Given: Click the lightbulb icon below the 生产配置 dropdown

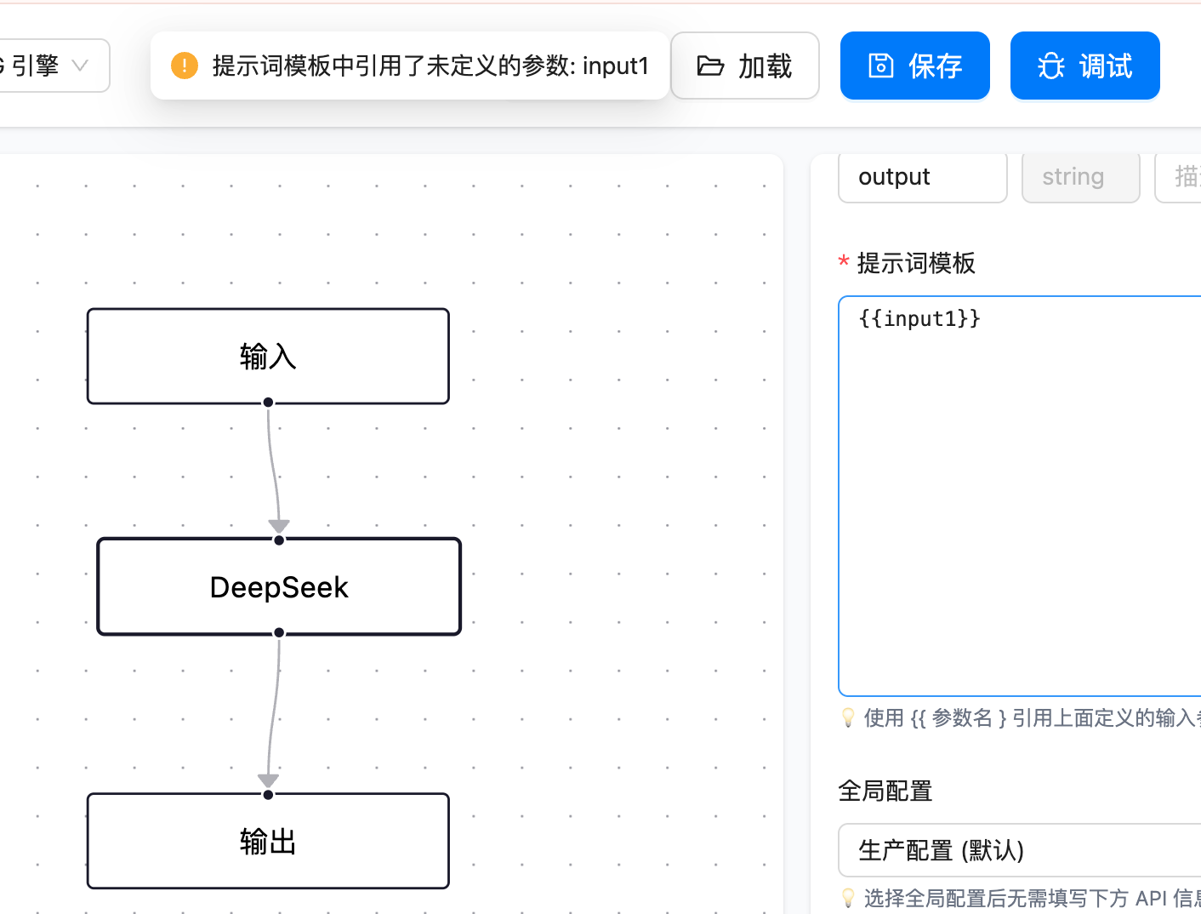Looking at the screenshot, I should [848, 897].
